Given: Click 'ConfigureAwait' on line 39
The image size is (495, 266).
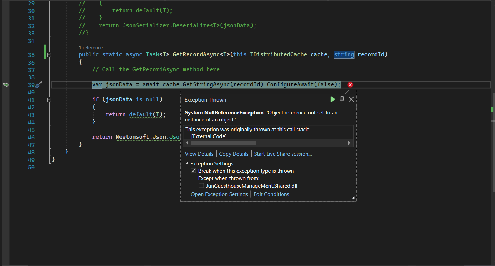Looking at the screenshot, I should tap(290, 84).
